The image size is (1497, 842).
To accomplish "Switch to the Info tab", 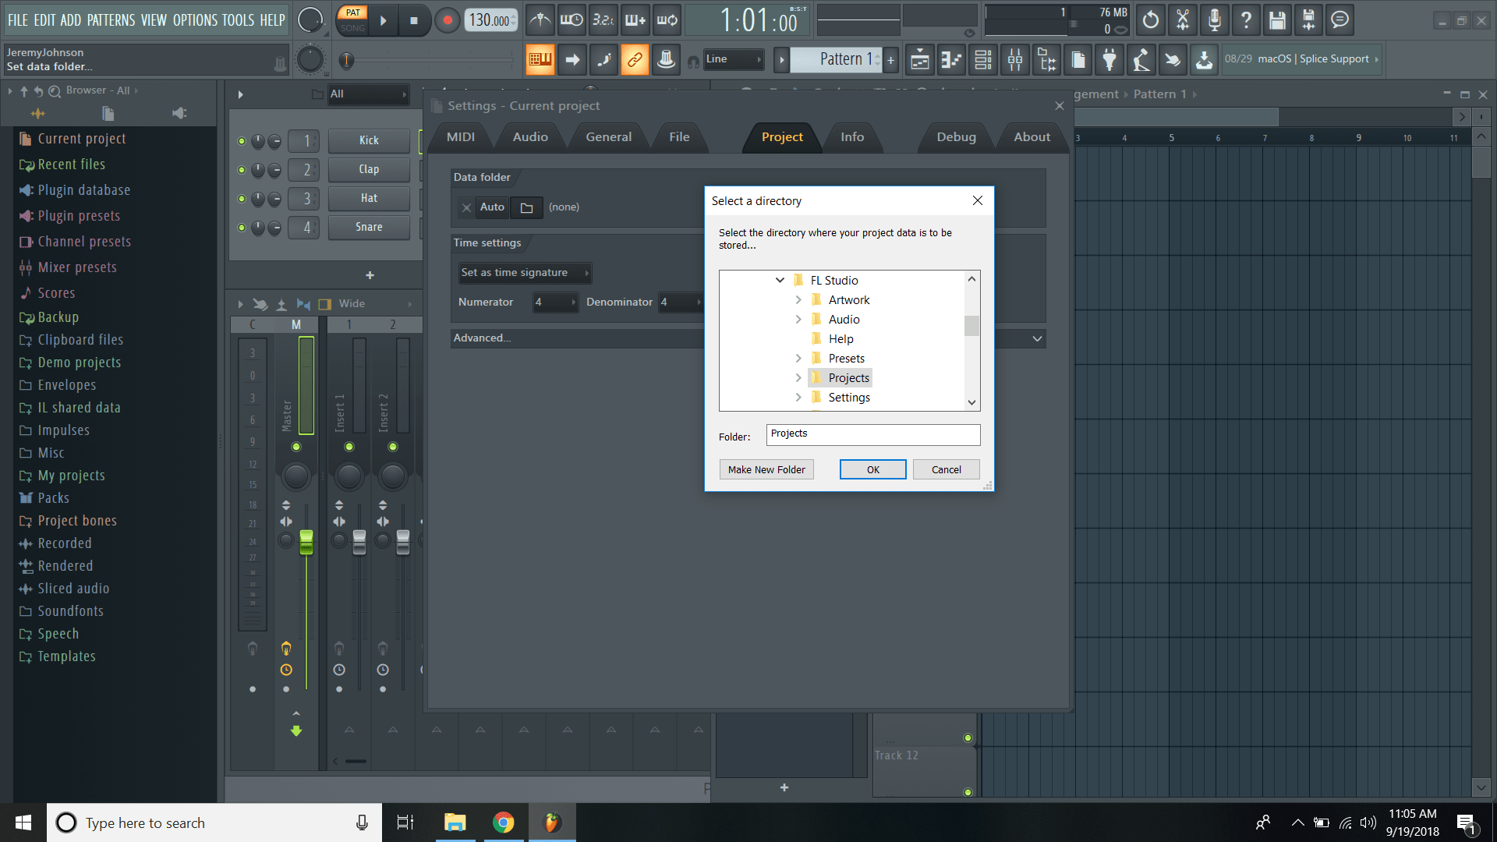I will click(x=852, y=137).
